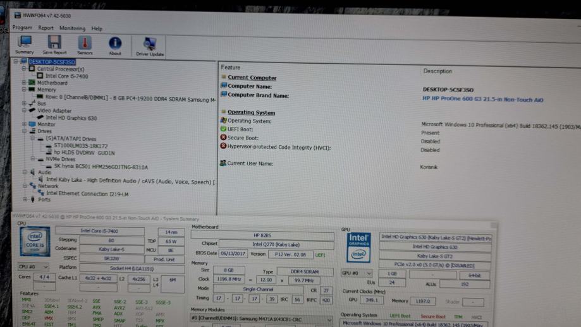Viewport: 581px width, 327px height.
Task: Open the Sensors thermometer icon
Action: click(85, 45)
